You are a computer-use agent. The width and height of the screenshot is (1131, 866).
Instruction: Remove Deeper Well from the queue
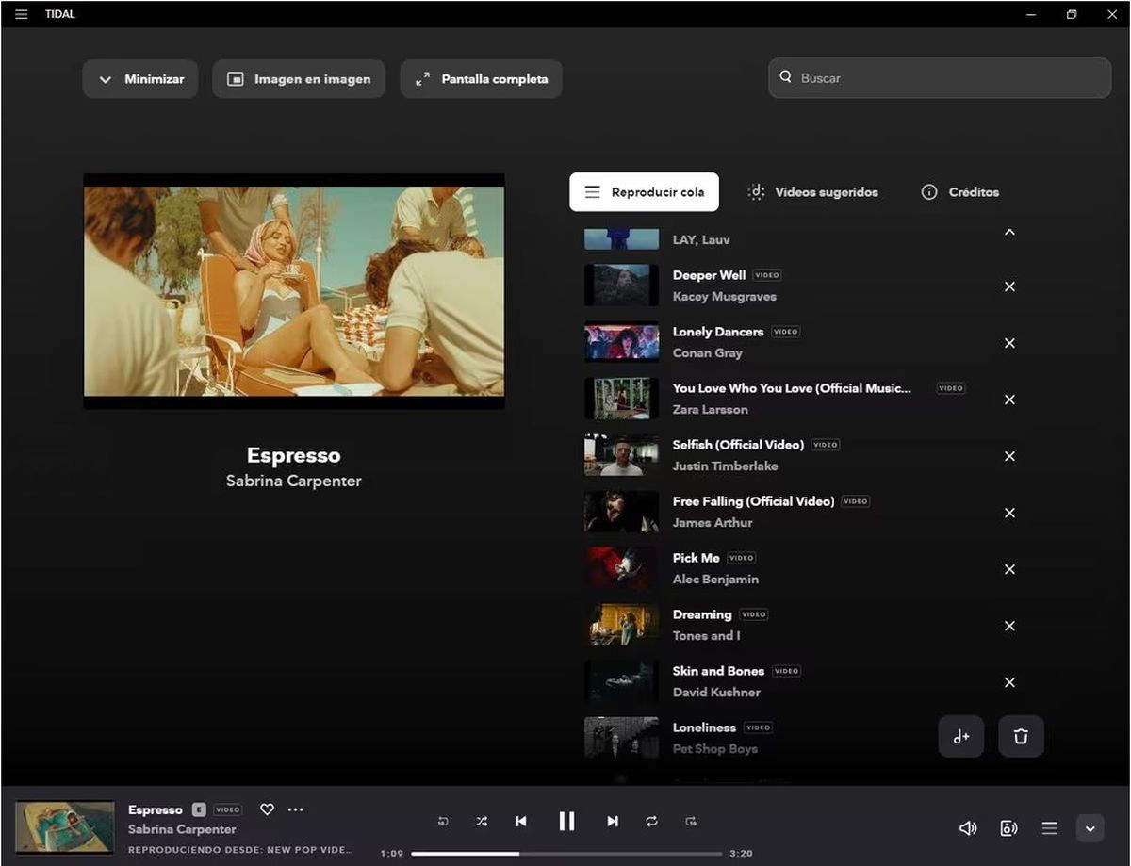pyautogui.click(x=1009, y=286)
